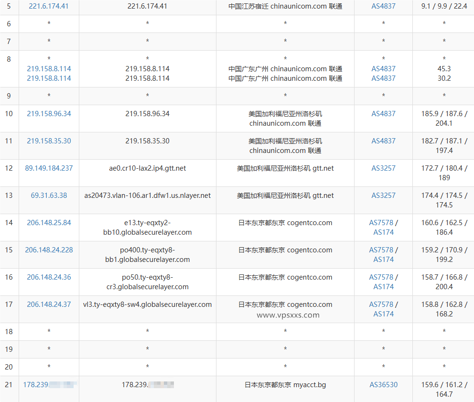474x402 pixels.
Task: Click IP link 206.148.24.37 at hop 17
Action: tap(48, 304)
